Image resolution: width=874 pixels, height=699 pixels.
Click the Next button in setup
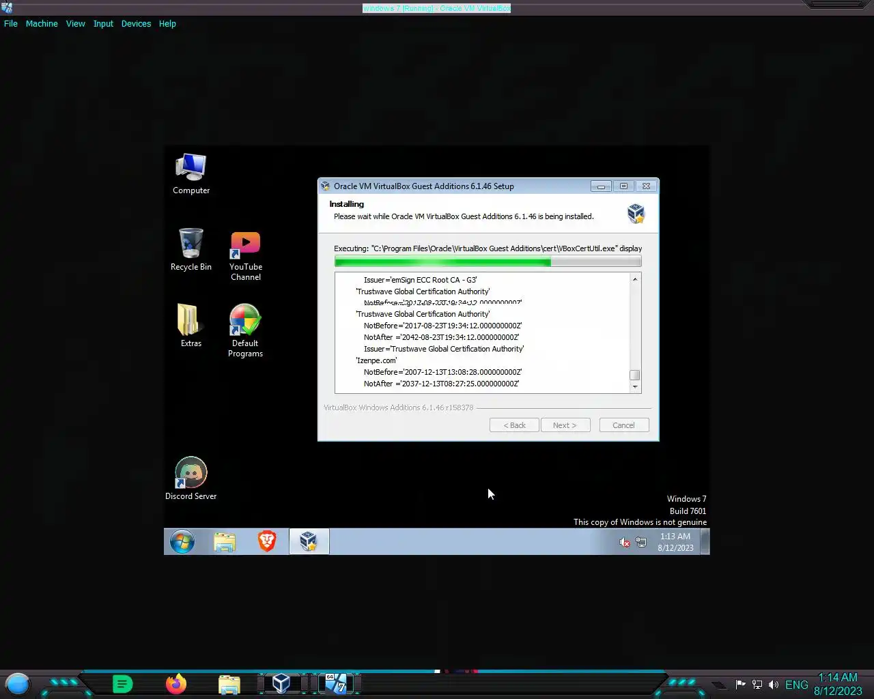click(x=565, y=425)
